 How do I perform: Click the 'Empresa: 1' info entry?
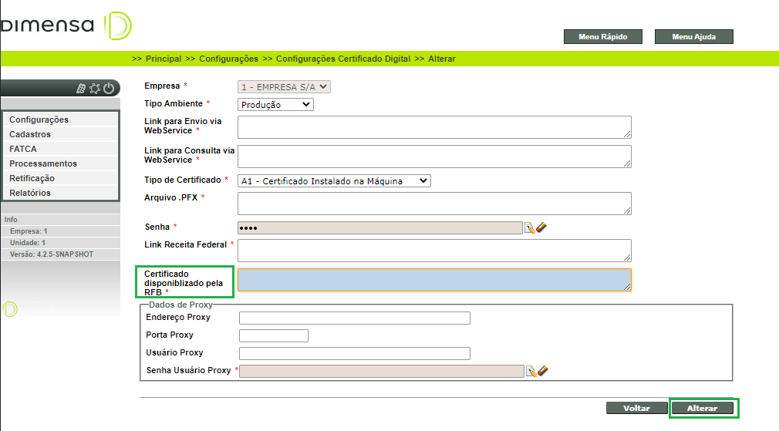point(29,231)
